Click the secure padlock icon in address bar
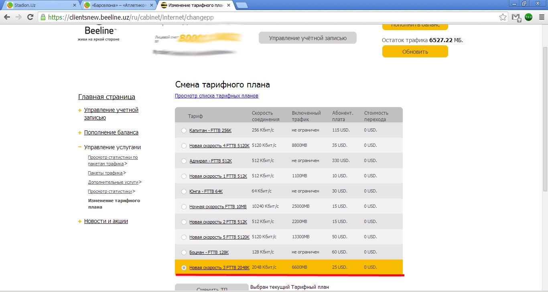Screen dimensions: 548x292 tap(43, 17)
